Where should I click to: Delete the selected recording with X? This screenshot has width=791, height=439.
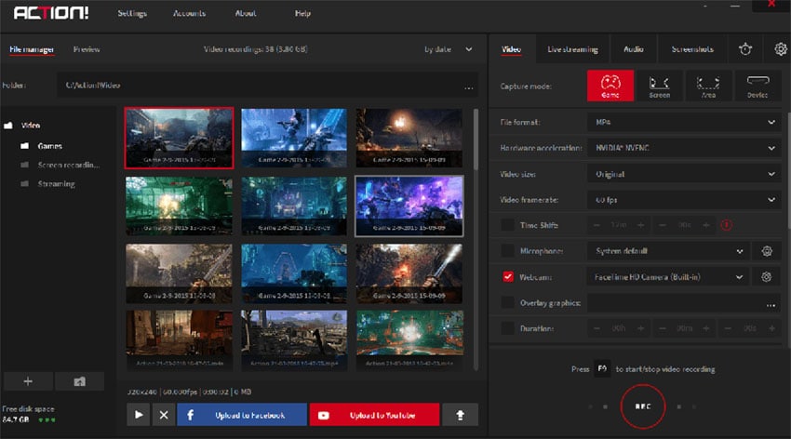point(164,415)
